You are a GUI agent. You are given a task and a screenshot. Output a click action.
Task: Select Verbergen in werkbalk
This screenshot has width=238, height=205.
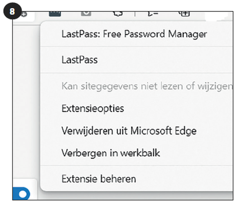pyautogui.click(x=110, y=153)
